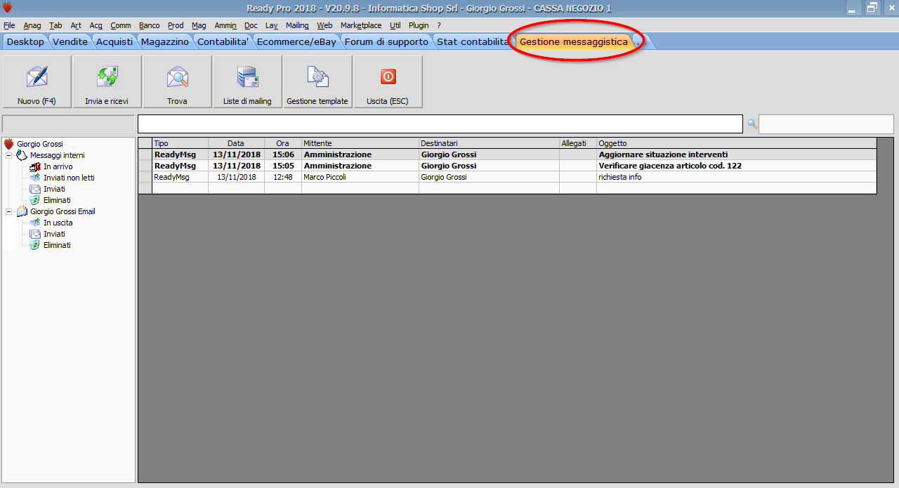Click Uscita (ESC) to exit
899x488 pixels.
[x=388, y=81]
